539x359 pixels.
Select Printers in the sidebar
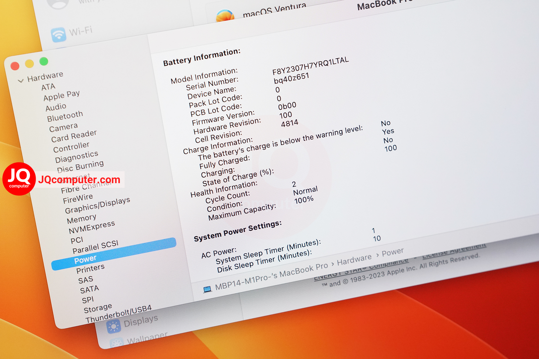coord(90,269)
